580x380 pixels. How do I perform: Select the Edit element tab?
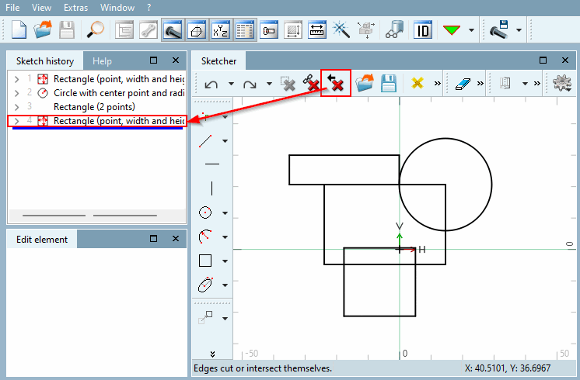[42, 240]
